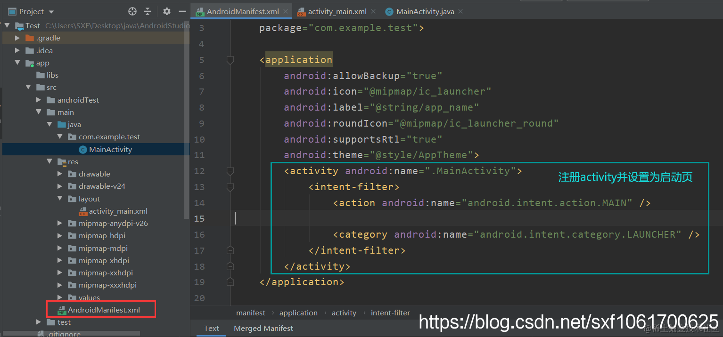Collapse the main folder

pyautogui.click(x=39, y=112)
